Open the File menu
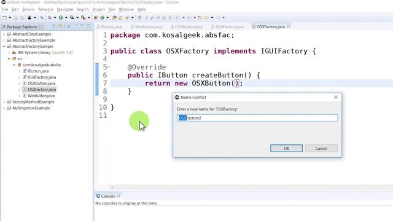This screenshot has width=393, height=221. pyautogui.click(x=5, y=10)
